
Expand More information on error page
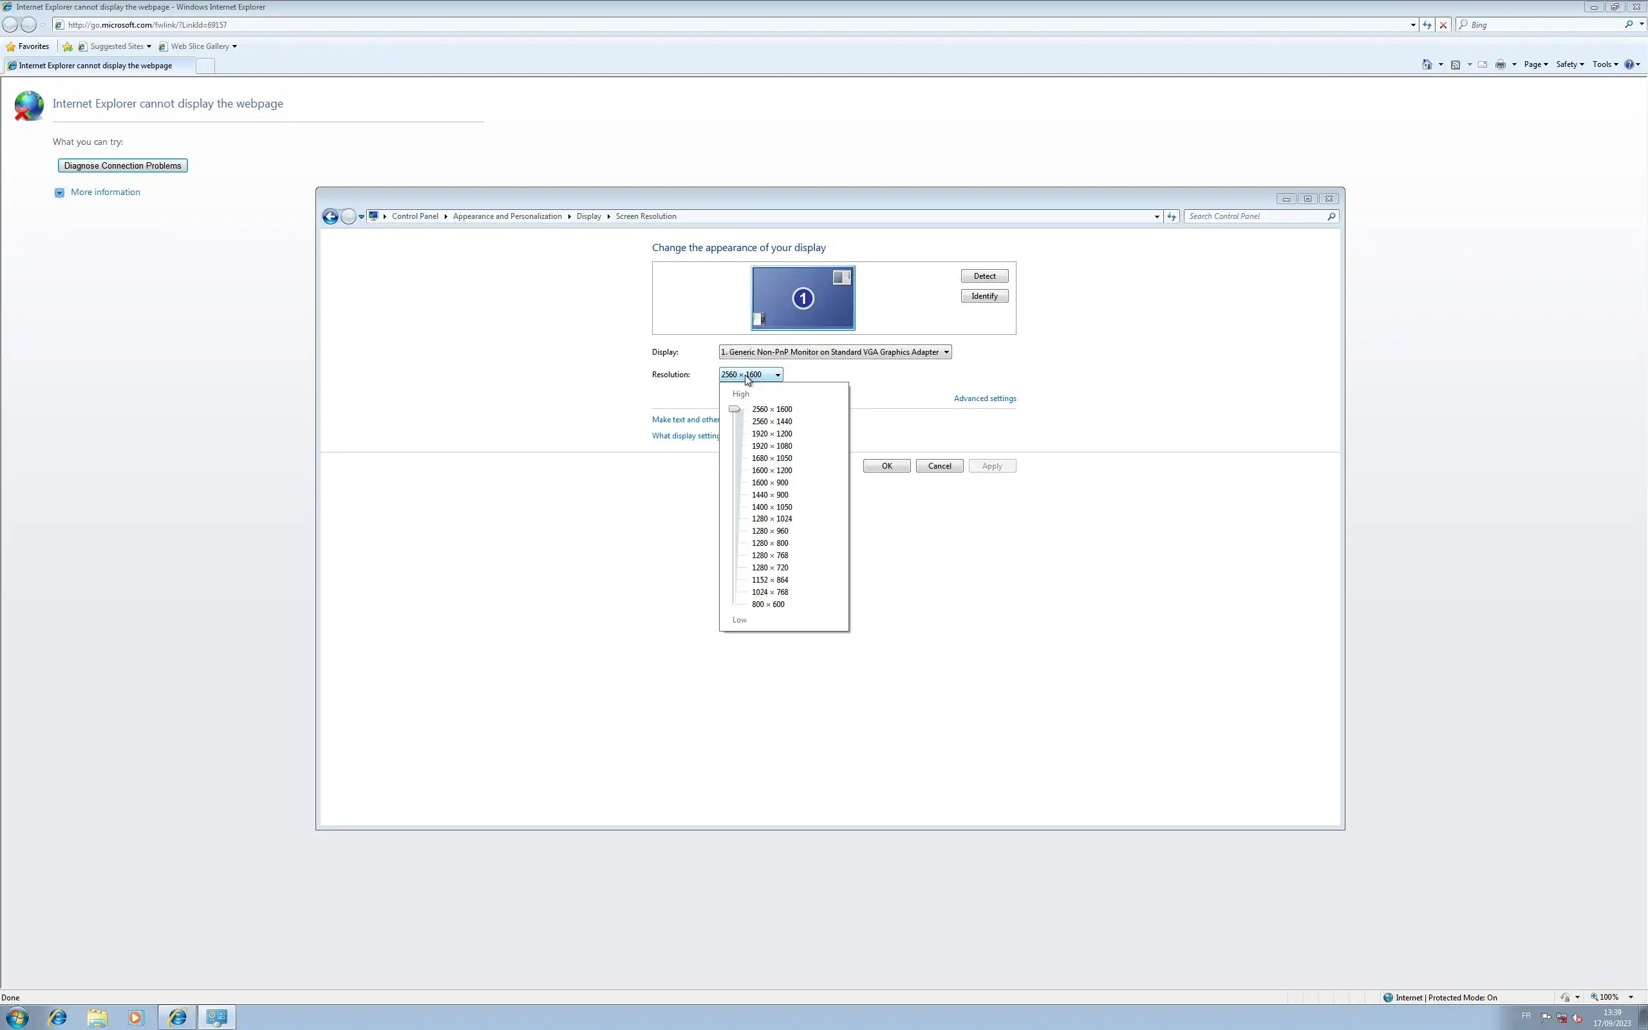(x=105, y=192)
